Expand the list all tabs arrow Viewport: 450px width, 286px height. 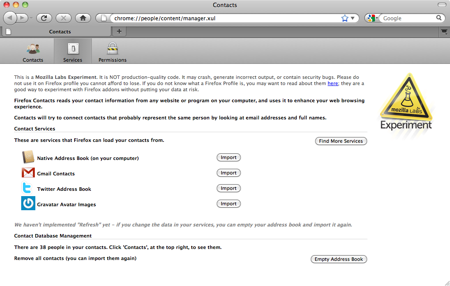tap(444, 32)
